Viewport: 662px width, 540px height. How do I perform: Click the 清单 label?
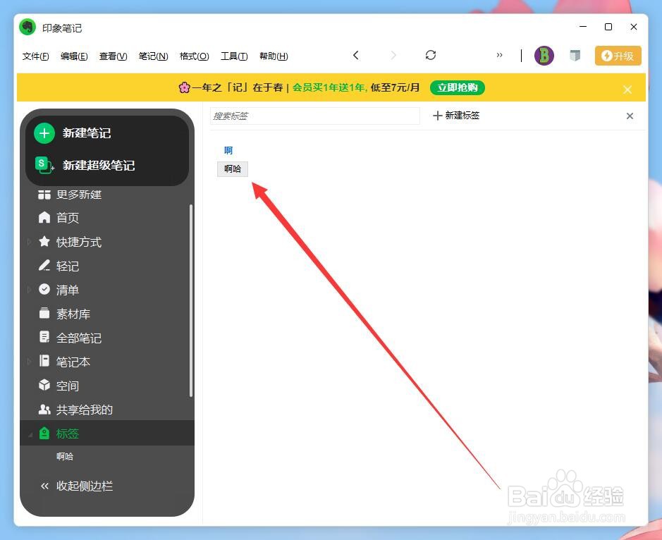[x=68, y=290]
